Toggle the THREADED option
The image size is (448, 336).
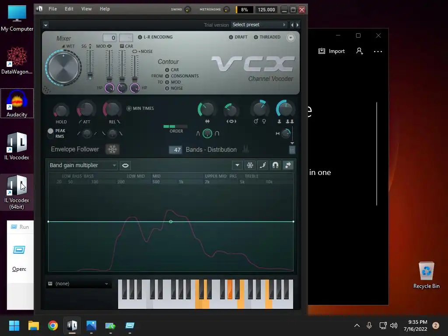[x=267, y=37]
